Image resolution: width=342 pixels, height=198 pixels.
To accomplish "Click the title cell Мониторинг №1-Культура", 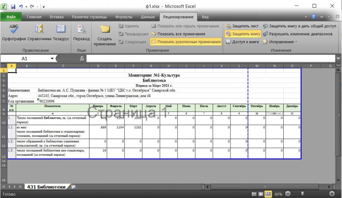I will (154, 75).
